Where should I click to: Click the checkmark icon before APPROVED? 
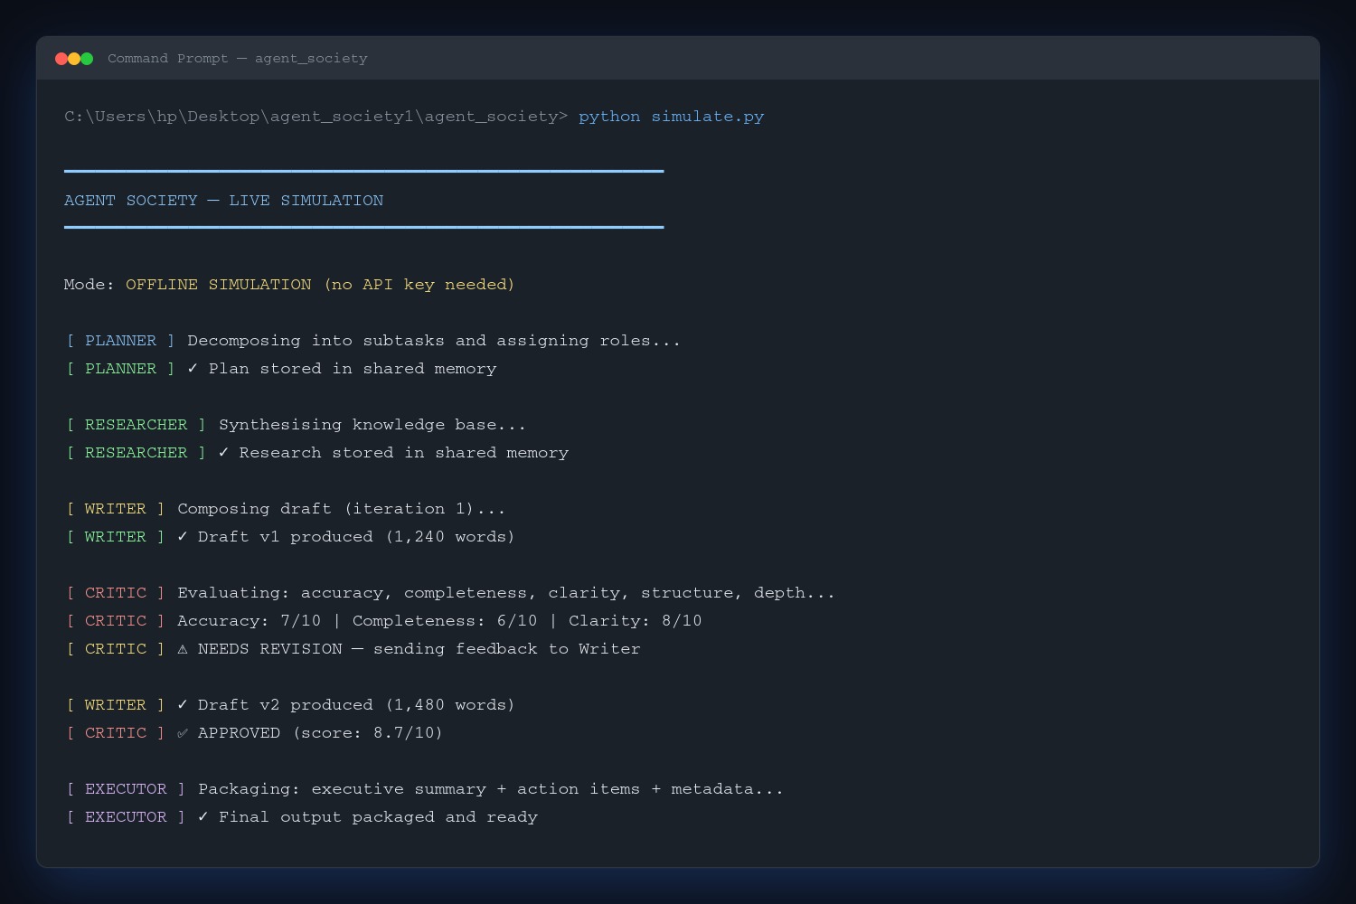click(x=183, y=733)
